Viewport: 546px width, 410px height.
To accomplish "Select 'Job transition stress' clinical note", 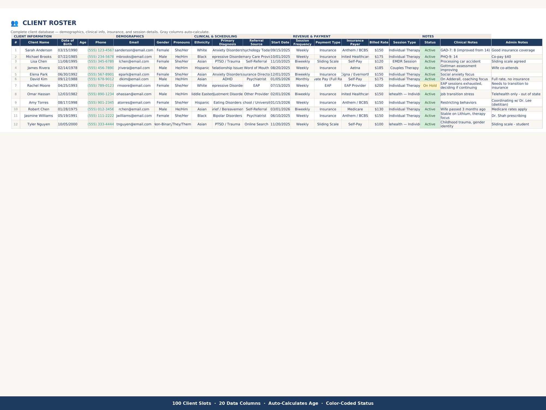I will [466, 94].
